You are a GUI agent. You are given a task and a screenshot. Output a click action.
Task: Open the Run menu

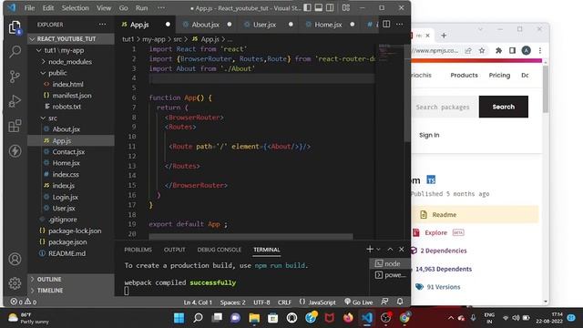[x=142, y=8]
